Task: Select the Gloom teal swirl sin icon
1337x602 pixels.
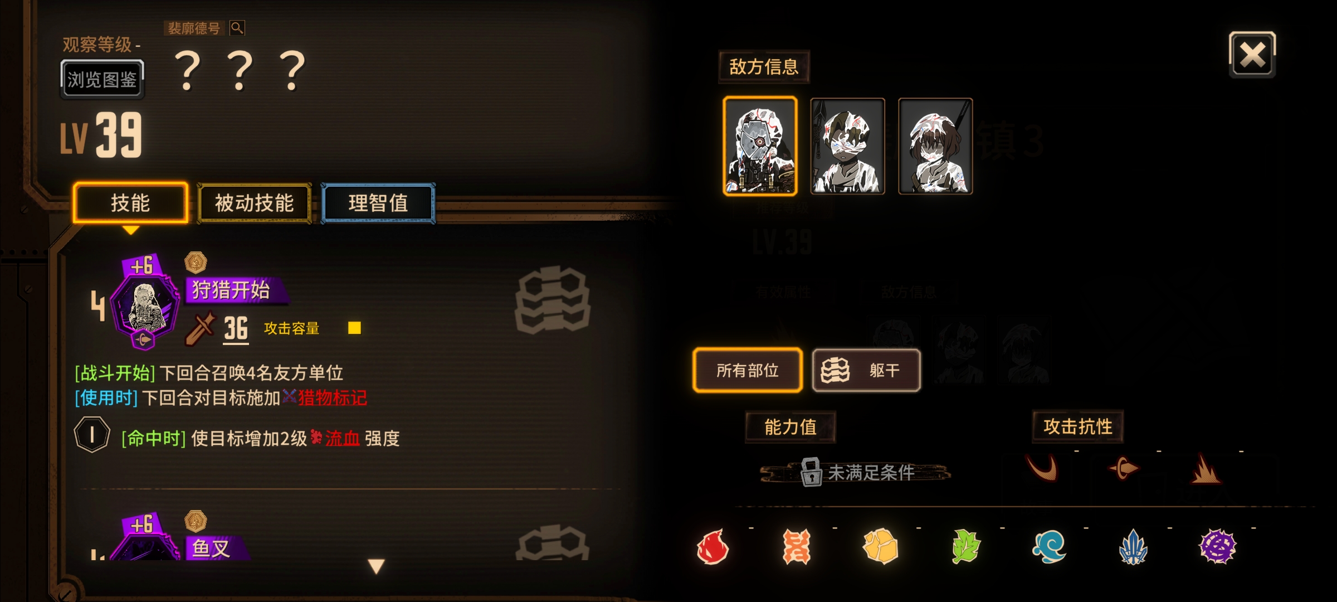Action: 1049,546
